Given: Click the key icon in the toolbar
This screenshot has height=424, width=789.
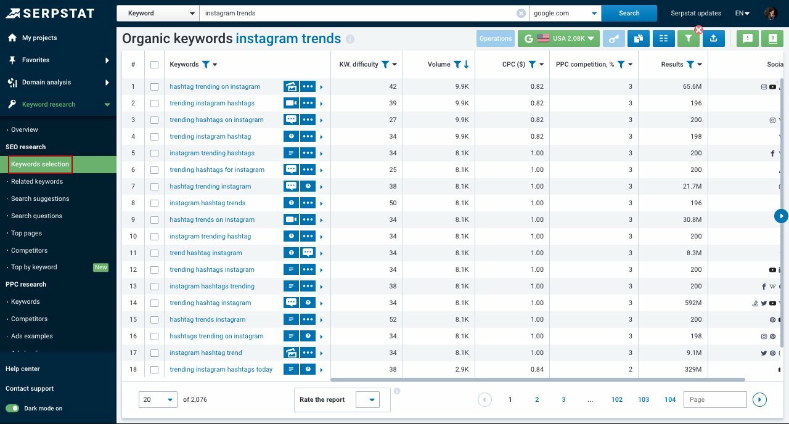Looking at the screenshot, I should click(x=614, y=38).
